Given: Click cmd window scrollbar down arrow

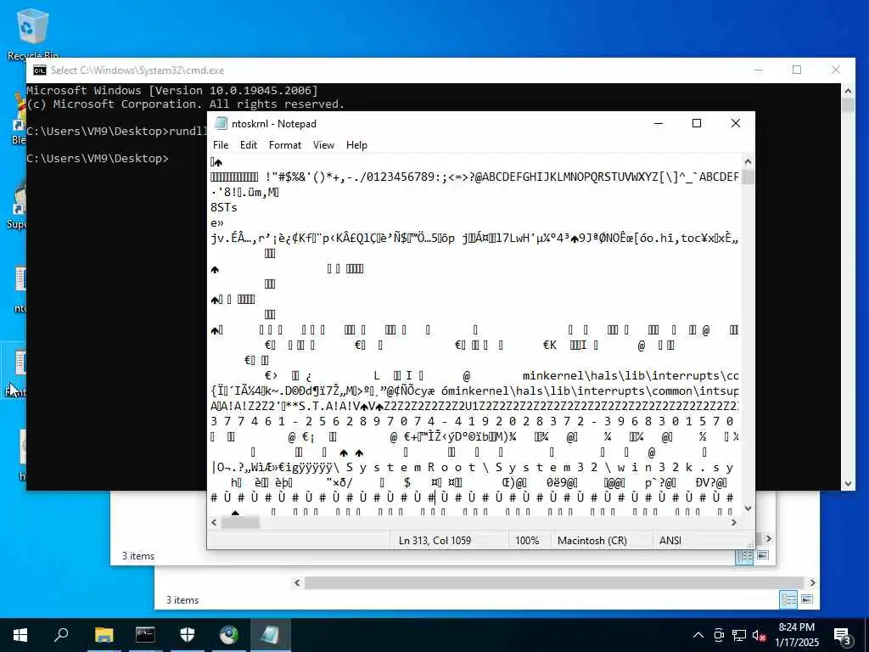Looking at the screenshot, I should click(848, 483).
